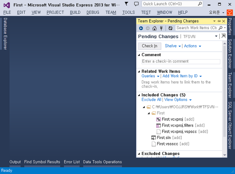The width and height of the screenshot is (235, 174).
Task: Show the Output tab
Action: coord(15,162)
